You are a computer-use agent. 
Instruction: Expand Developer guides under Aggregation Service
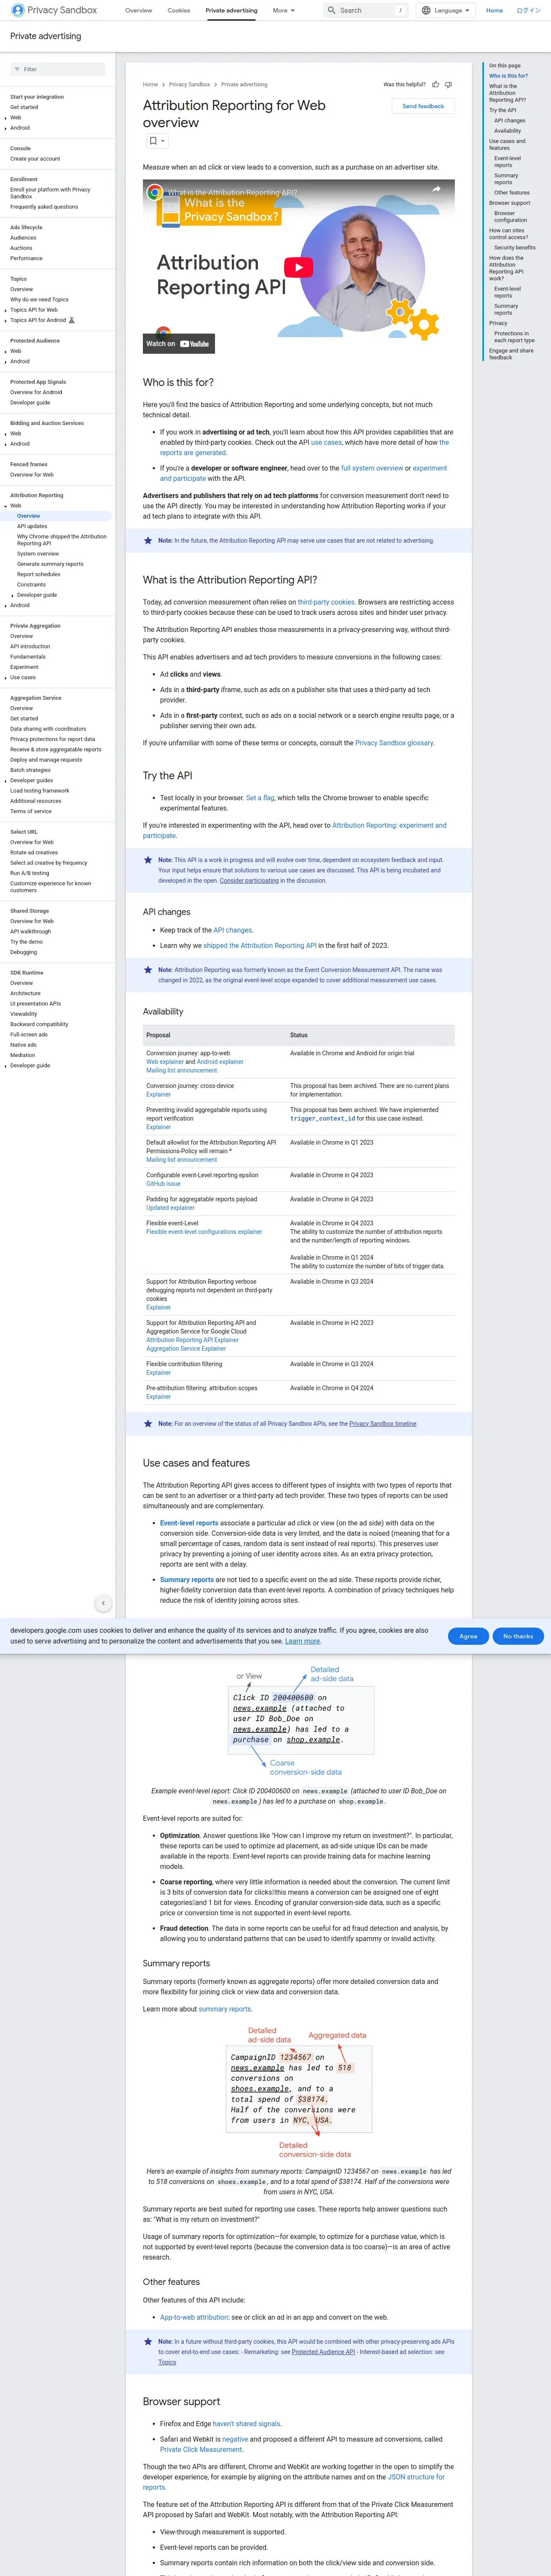[6, 780]
